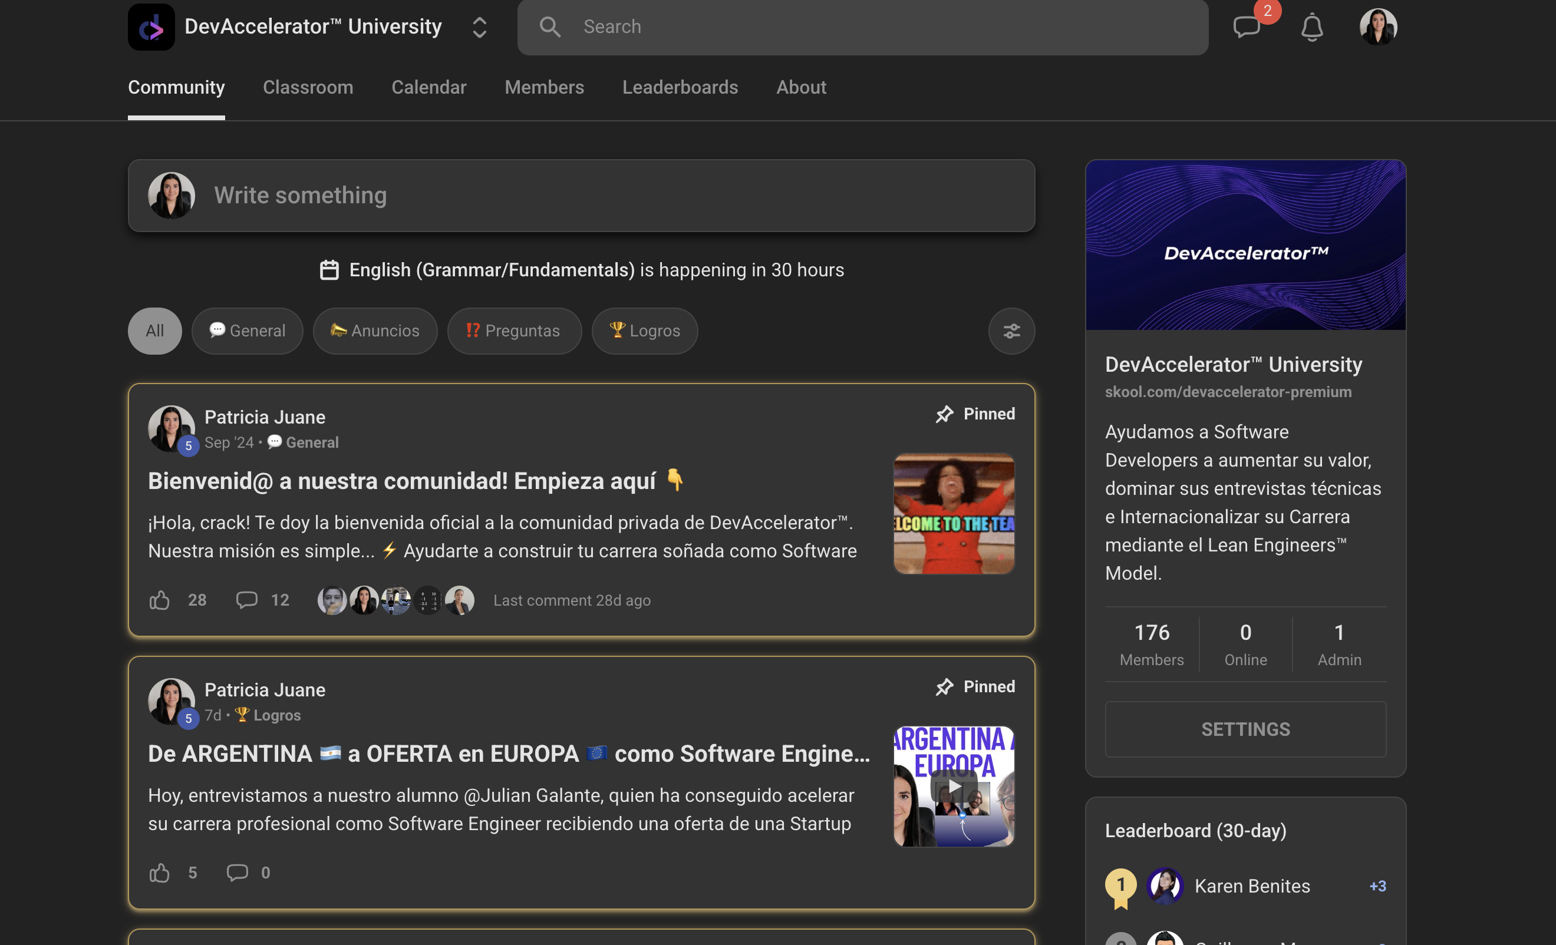This screenshot has width=1556, height=945.
Task: View the 176 Members count
Action: click(x=1151, y=644)
